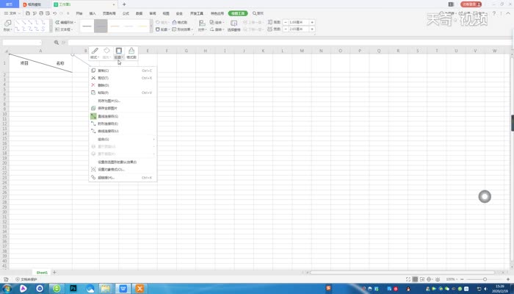Open the File (文件) menu
Screen dimensions: 514x294
point(12,13)
